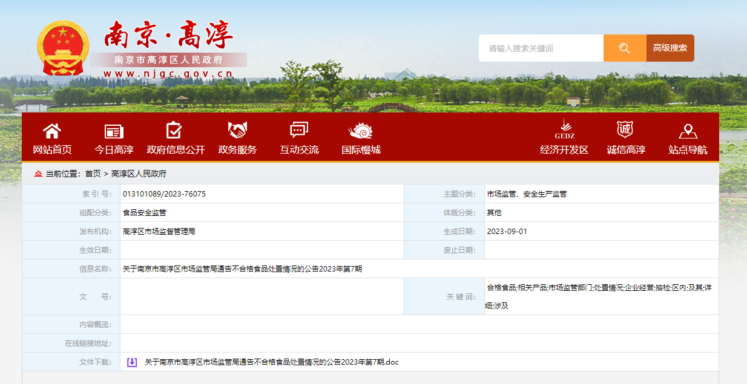
Task: Click the 内容概览 field label
Action: [x=96, y=325]
